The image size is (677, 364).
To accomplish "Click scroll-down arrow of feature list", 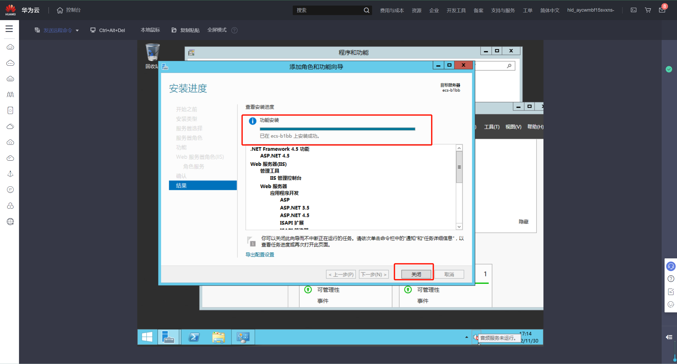I will 459,227.
